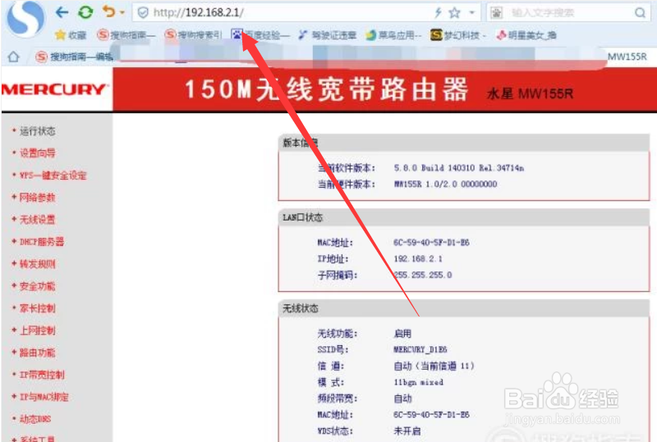The image size is (657, 442).
Task: Click the 无线状态 section header
Action: [x=464, y=308]
